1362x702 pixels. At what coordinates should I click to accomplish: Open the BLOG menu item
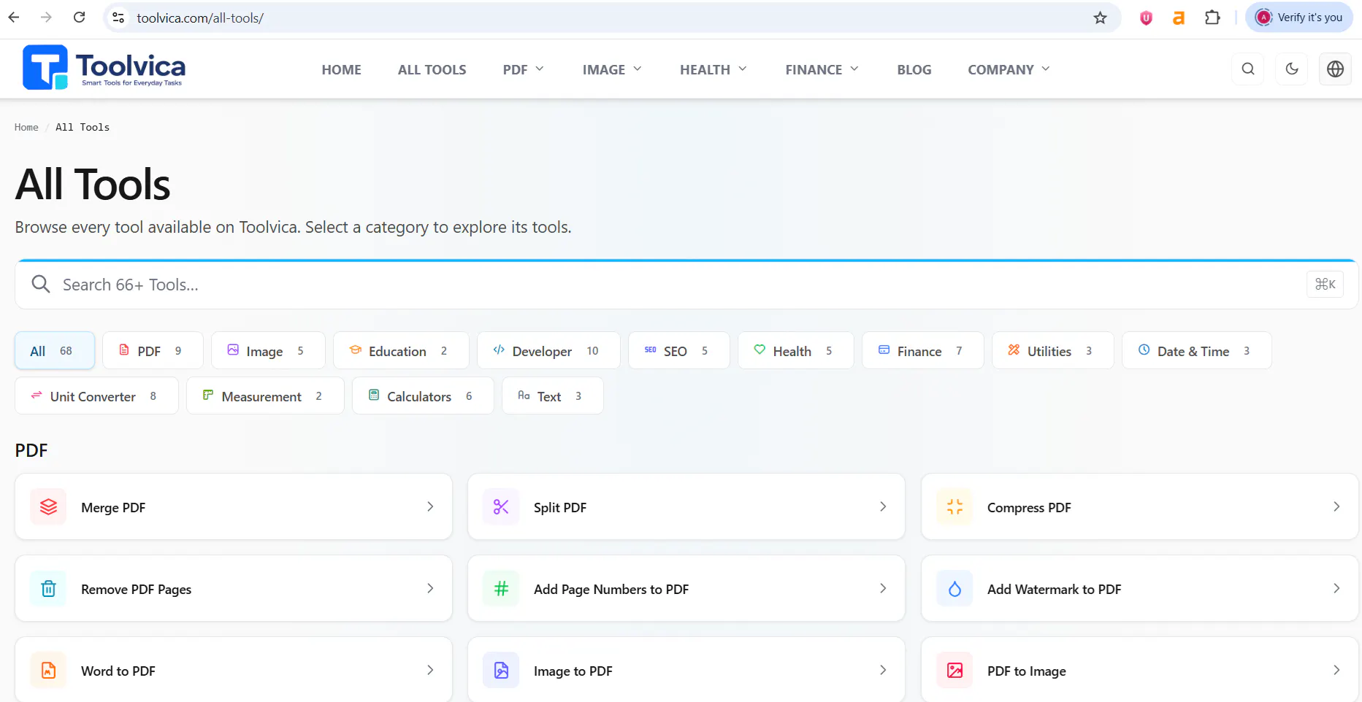[x=914, y=70]
